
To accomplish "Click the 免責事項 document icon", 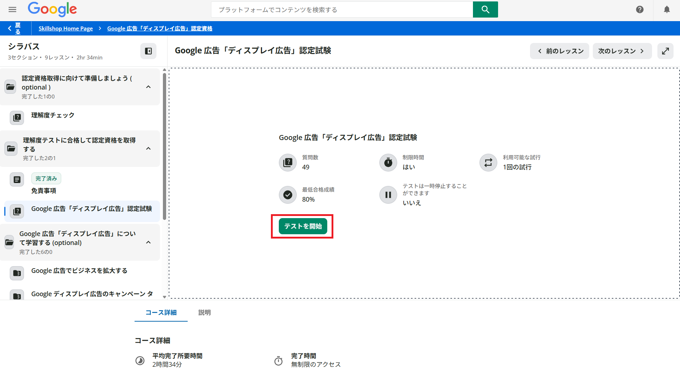I will 17,179.
